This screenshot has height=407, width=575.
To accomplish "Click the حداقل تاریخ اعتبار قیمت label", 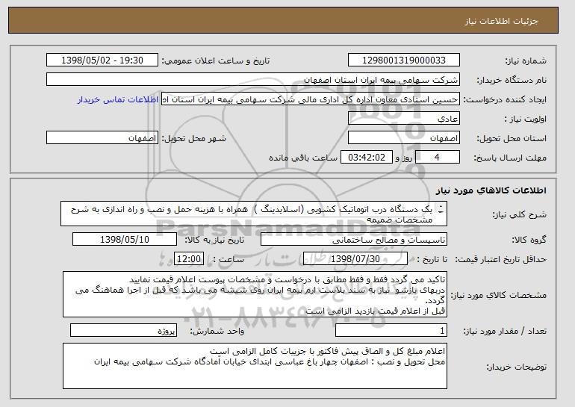I will (501, 259).
